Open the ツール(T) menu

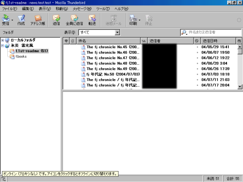point(103,8)
